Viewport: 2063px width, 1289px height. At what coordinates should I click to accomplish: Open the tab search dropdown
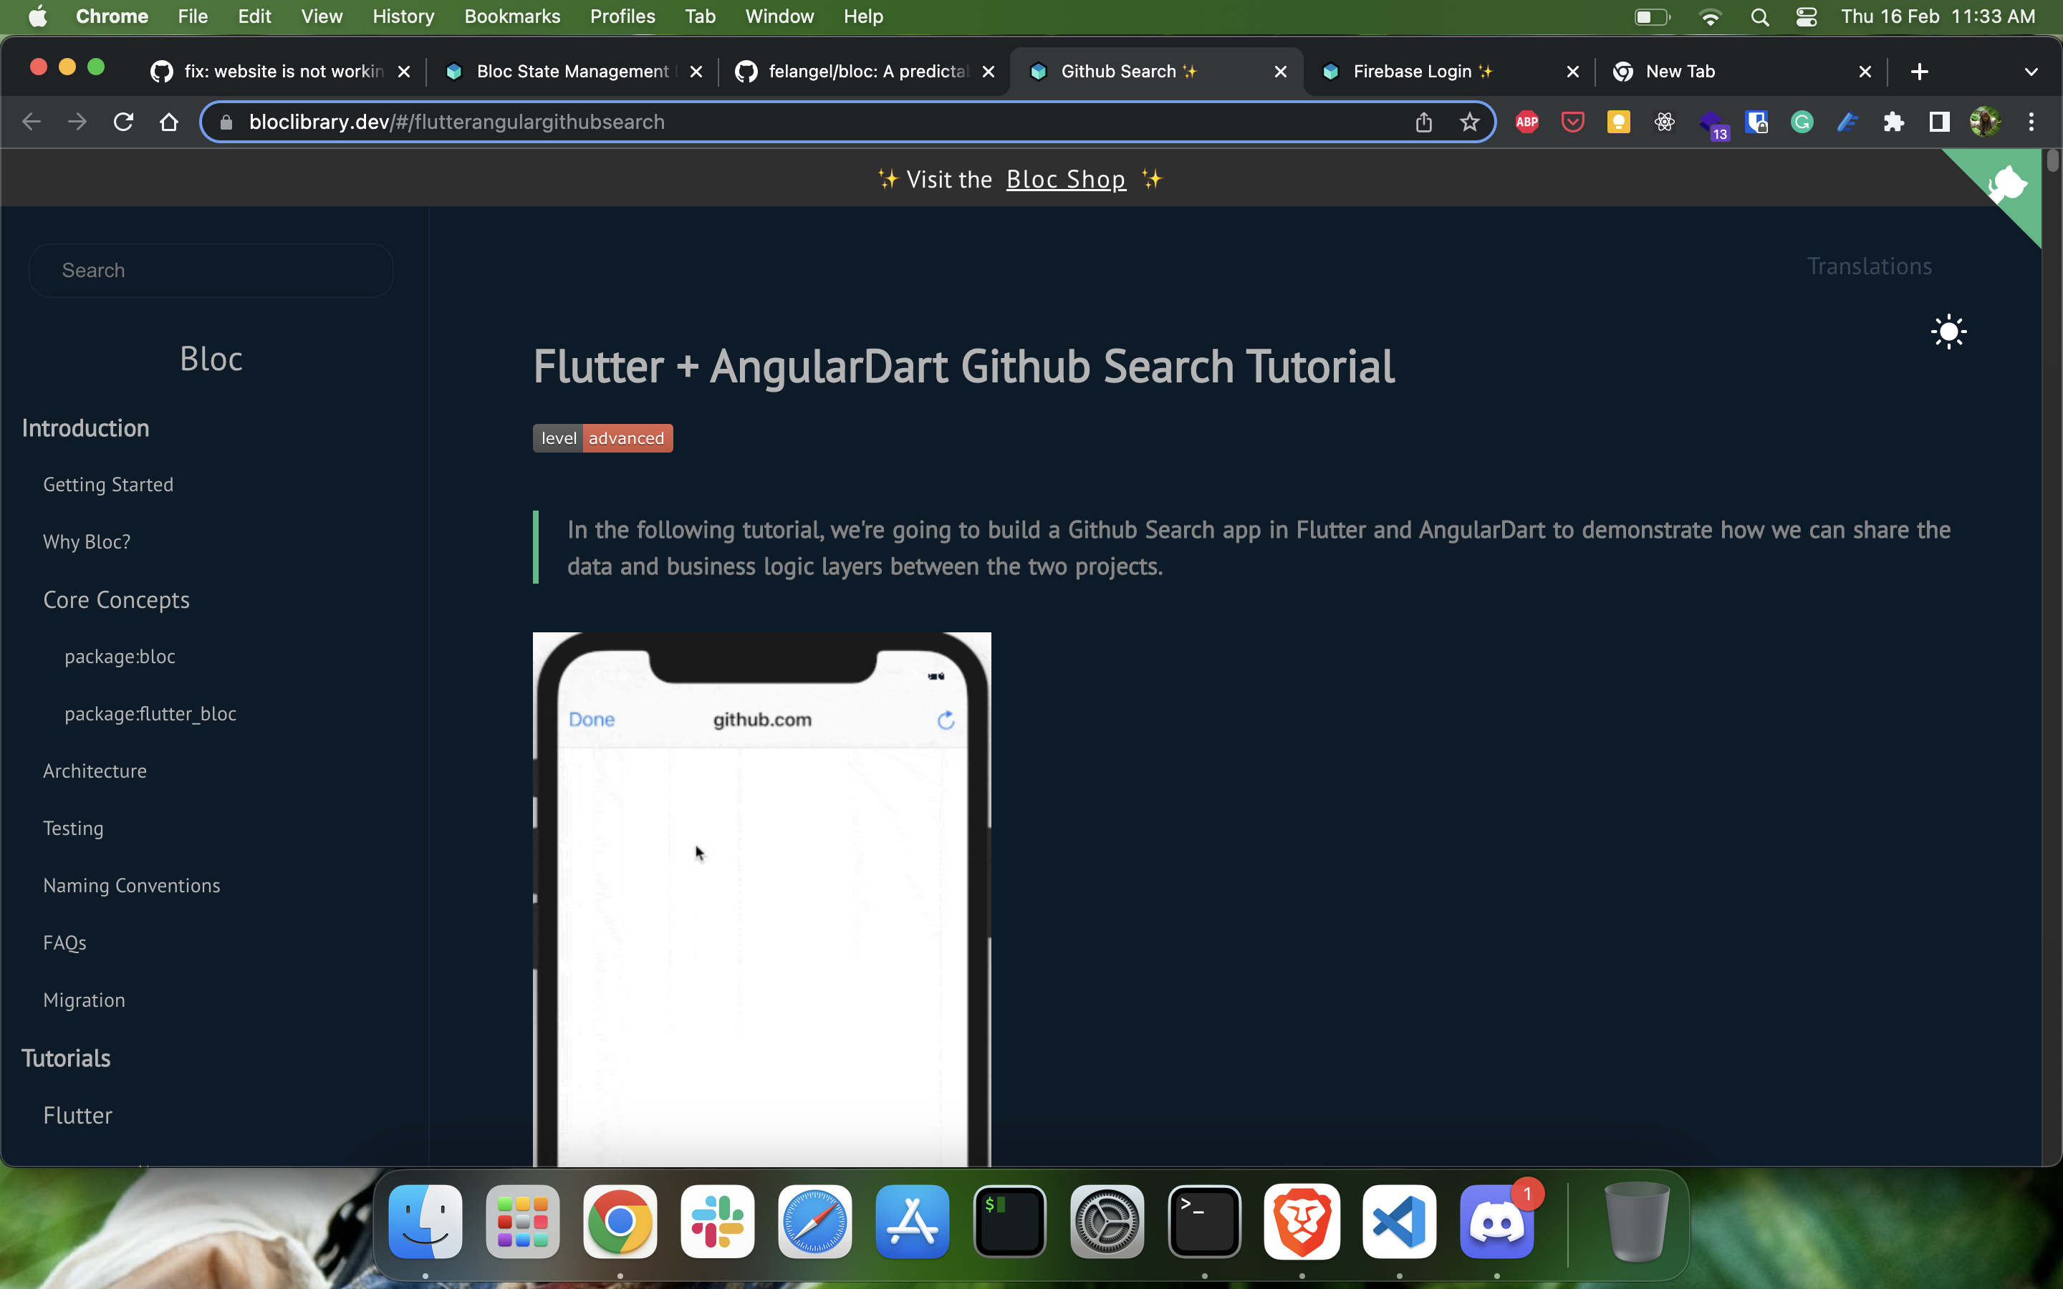[2031, 72]
